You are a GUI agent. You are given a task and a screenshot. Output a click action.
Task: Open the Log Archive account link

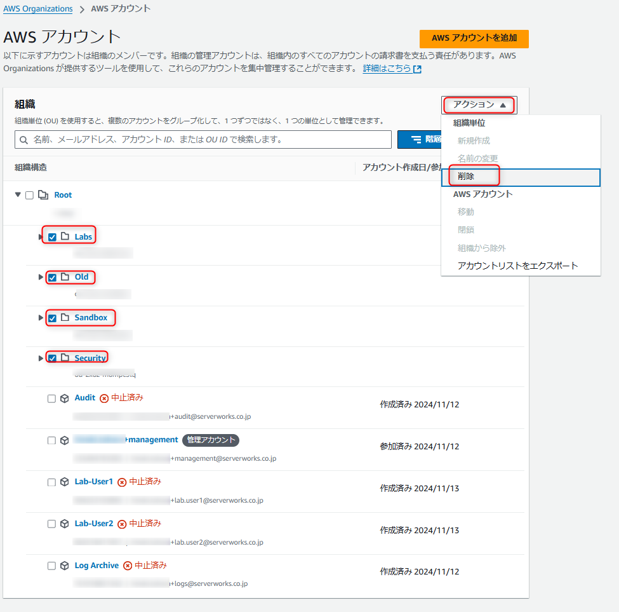point(97,566)
